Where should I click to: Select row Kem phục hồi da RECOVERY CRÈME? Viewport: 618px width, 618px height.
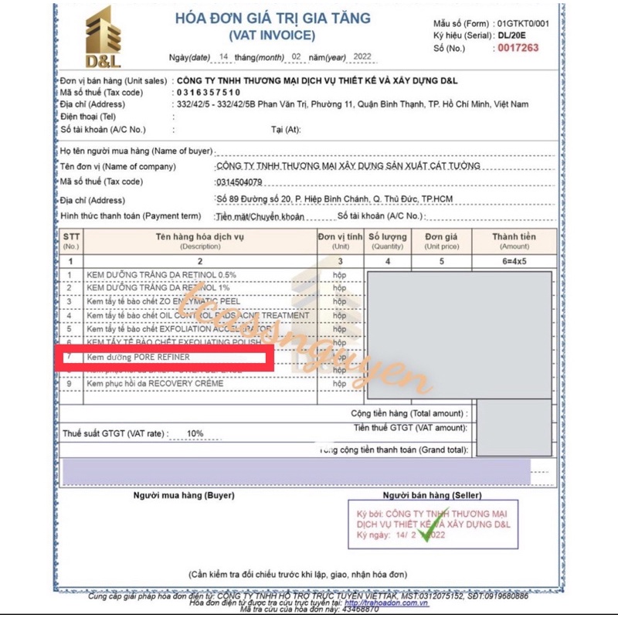click(155, 383)
